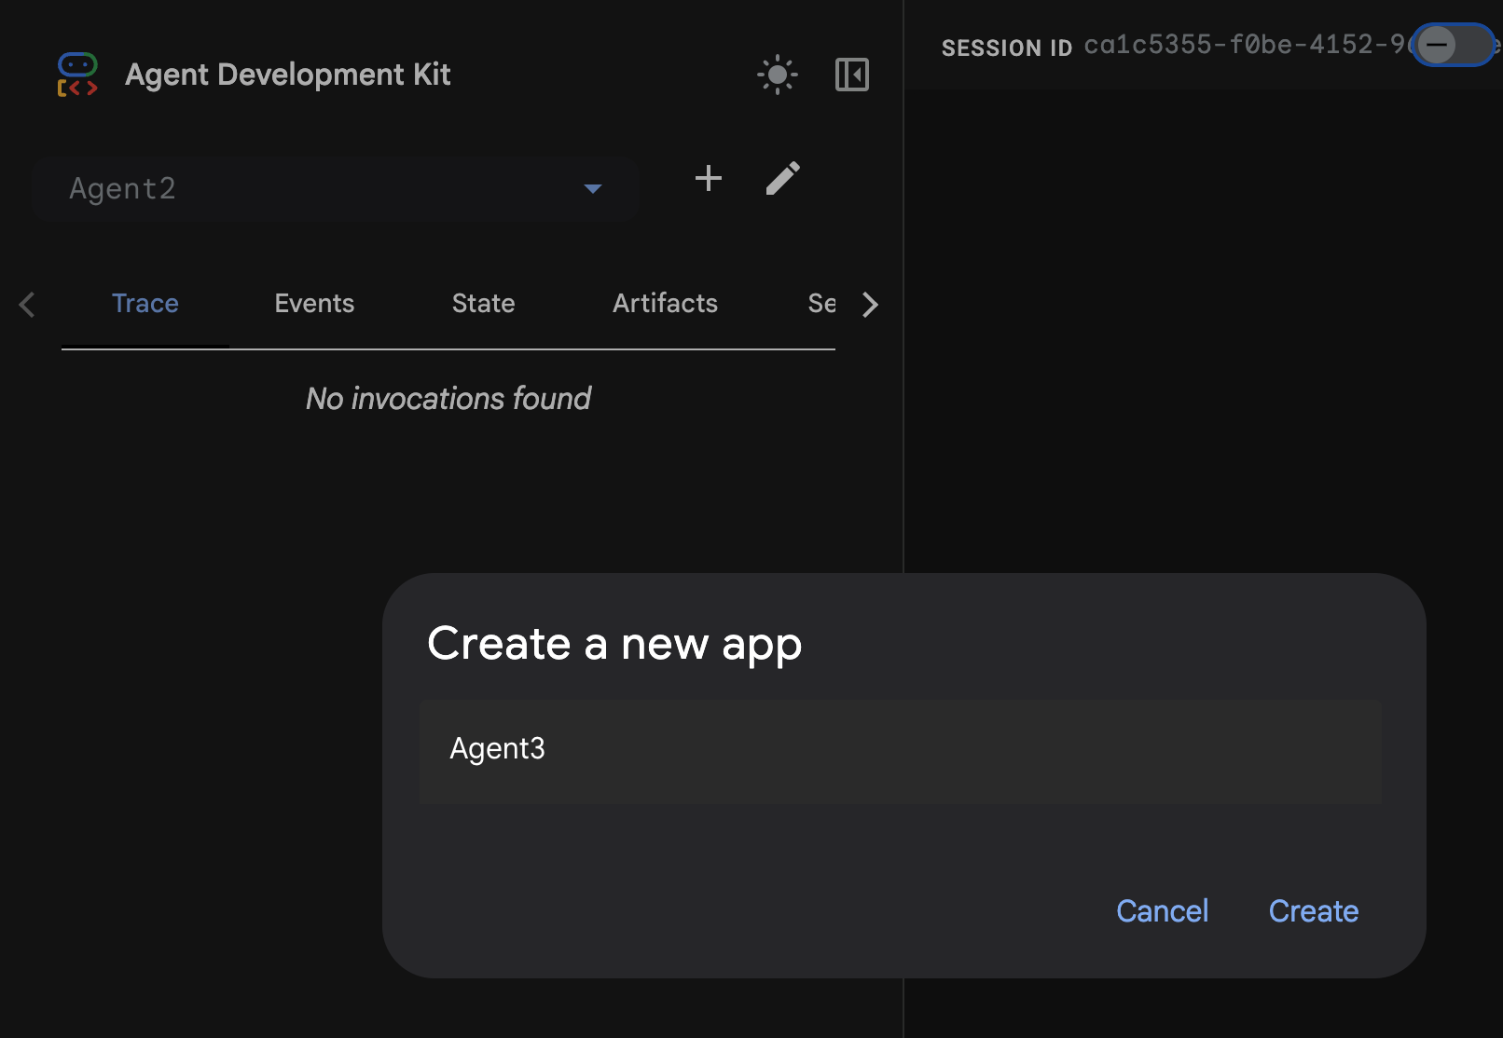
Task: Click the side panel collapse icon
Action: click(x=851, y=75)
